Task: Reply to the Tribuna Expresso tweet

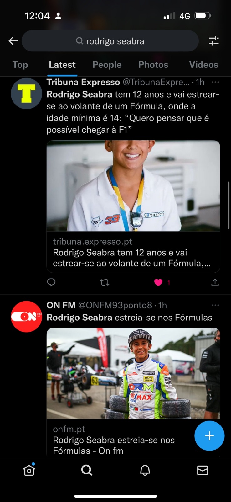Action: [x=51, y=282]
